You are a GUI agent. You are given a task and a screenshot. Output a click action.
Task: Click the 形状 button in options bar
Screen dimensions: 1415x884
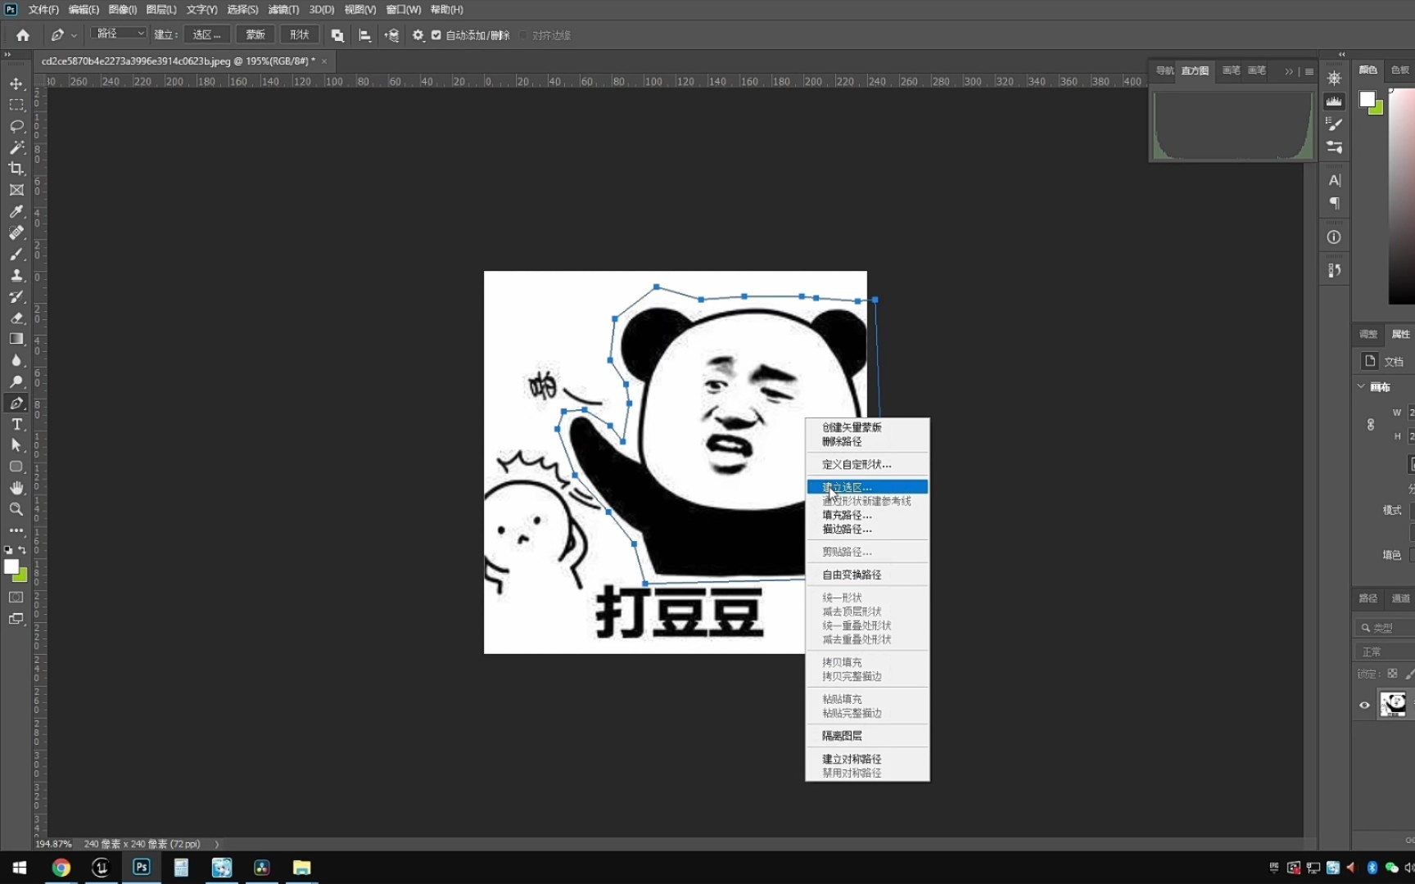point(300,34)
